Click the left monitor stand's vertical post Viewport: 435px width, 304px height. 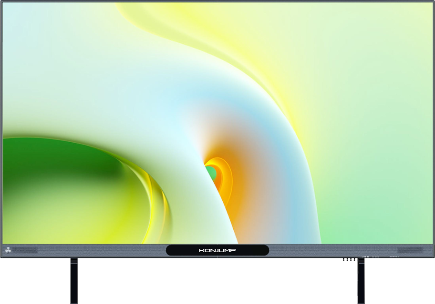click(74, 281)
